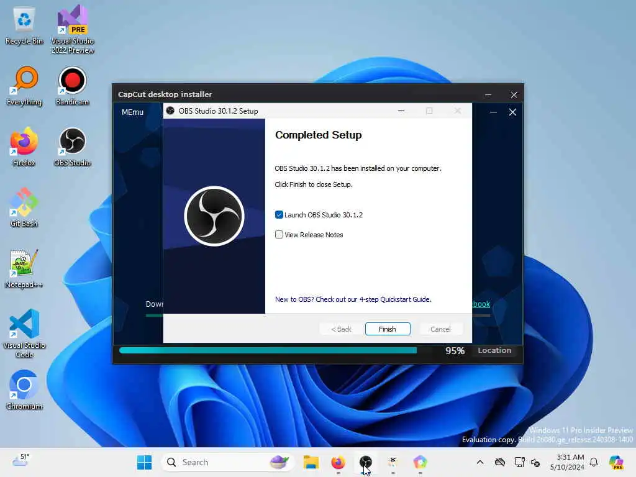This screenshot has height=477, width=636.
Task: Uncheck Launch OBS Studio 30.1.2
Action: pyautogui.click(x=279, y=215)
